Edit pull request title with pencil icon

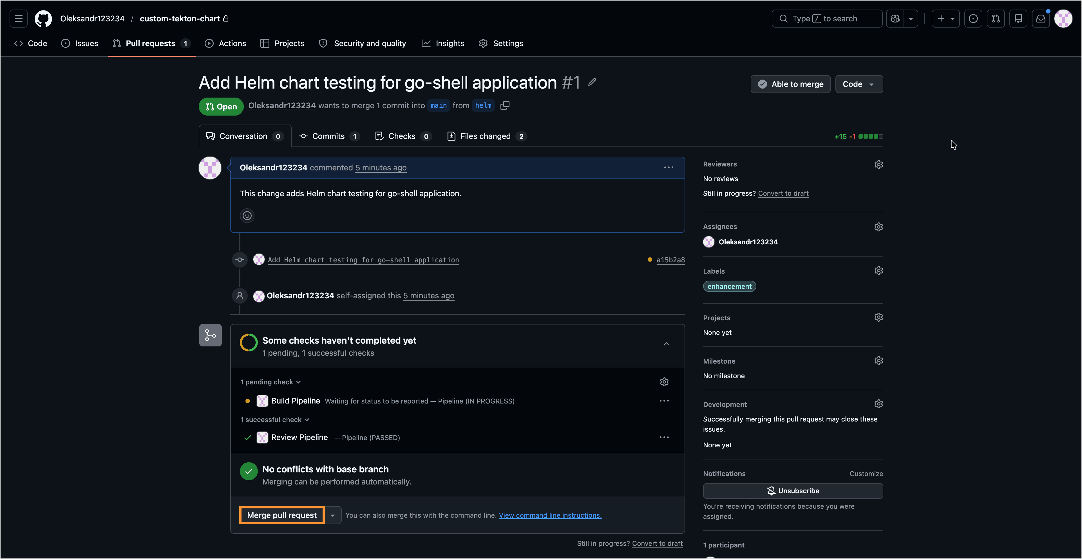coord(592,82)
